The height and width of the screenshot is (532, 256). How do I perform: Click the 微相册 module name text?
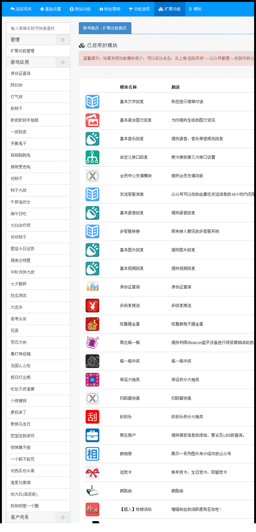[x=126, y=454]
